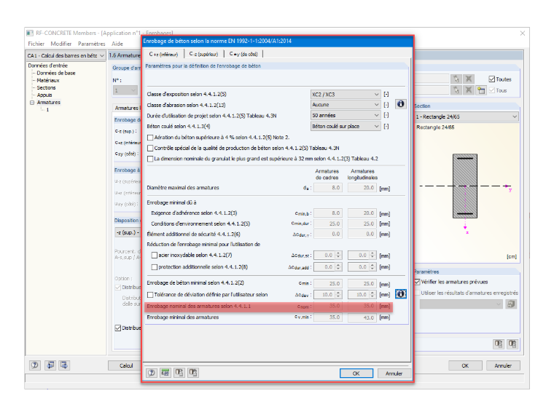Enable acier inoxydable selon 4.4.1.2(7) checkbox
The width and height of the screenshot is (554, 415).
[x=155, y=255]
